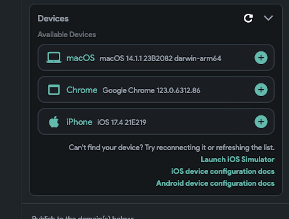Collapse the Devices panel chevron
The height and width of the screenshot is (219, 289).
click(x=268, y=19)
